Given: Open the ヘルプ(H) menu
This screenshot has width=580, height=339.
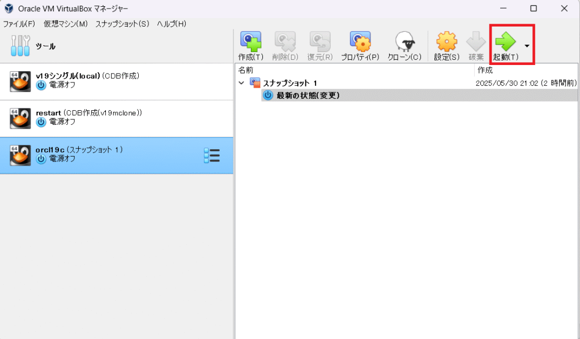Looking at the screenshot, I should point(172,24).
